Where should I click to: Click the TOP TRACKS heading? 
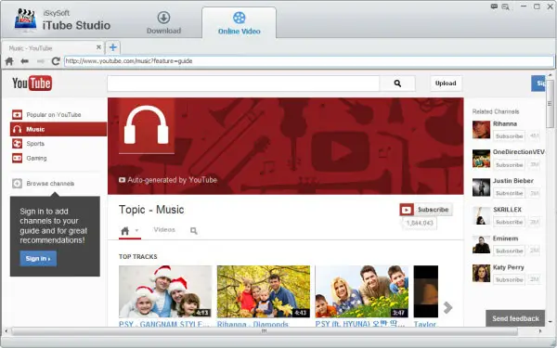click(x=137, y=256)
